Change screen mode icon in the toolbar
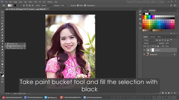 point(2,82)
